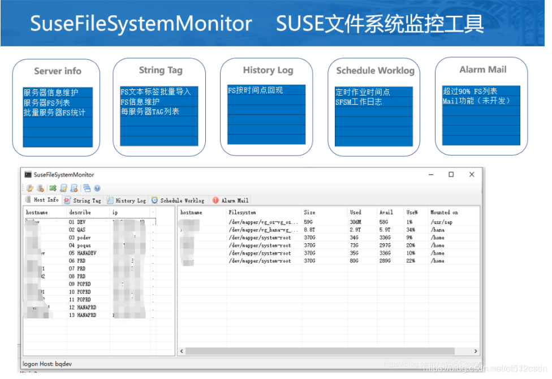Click the 59G size cell
This screenshot has height=379, width=552.
(308, 222)
